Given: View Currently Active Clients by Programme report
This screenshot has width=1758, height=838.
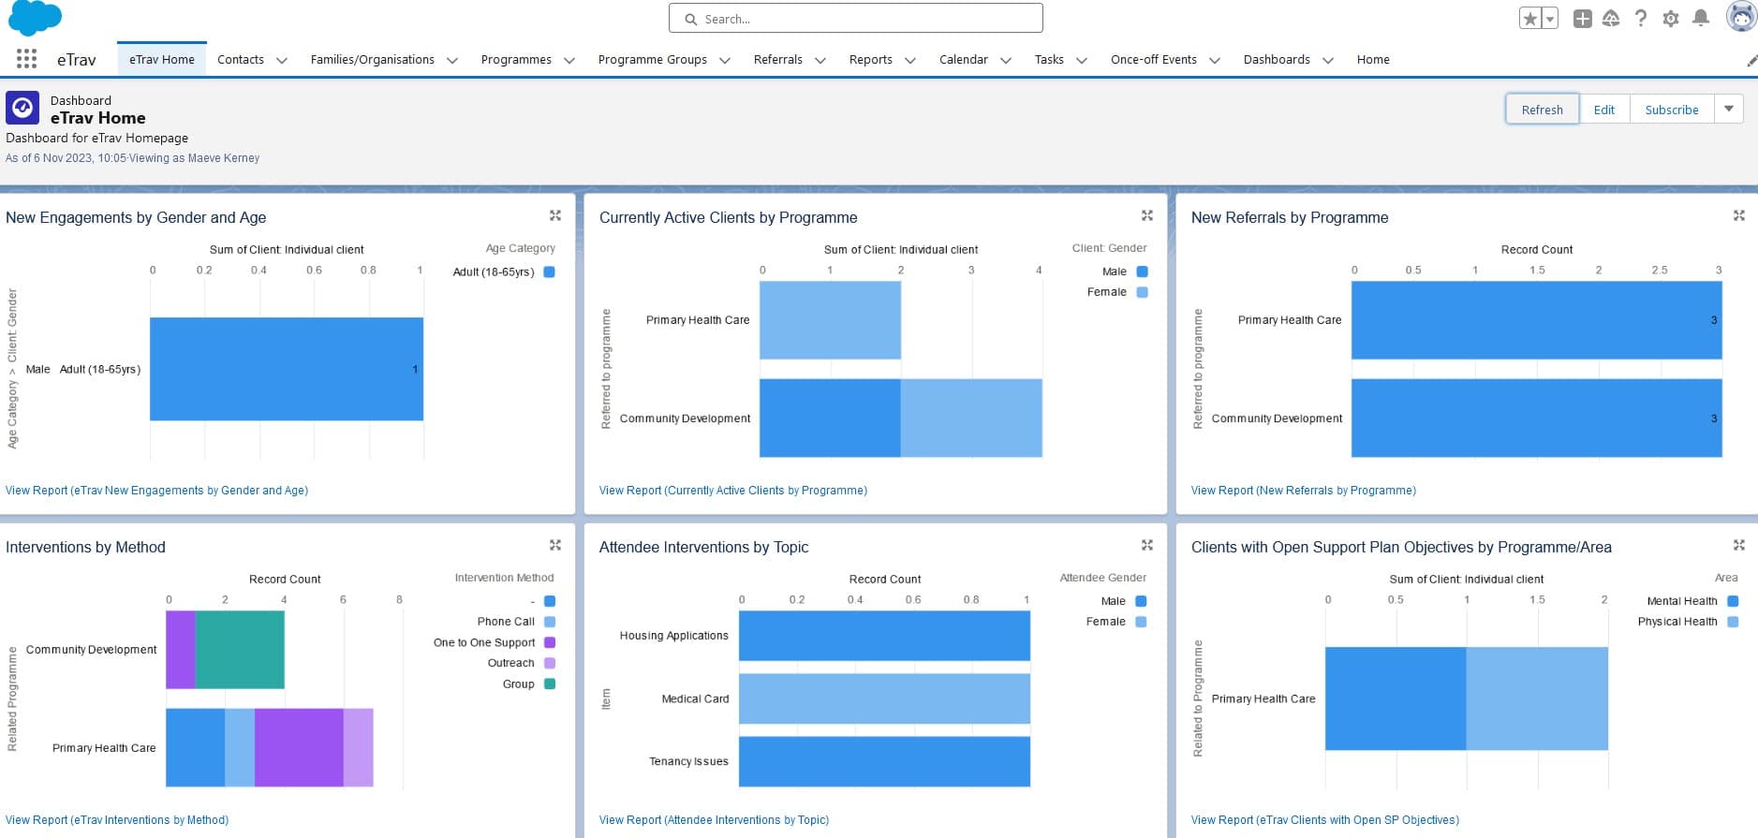Looking at the screenshot, I should (x=733, y=490).
